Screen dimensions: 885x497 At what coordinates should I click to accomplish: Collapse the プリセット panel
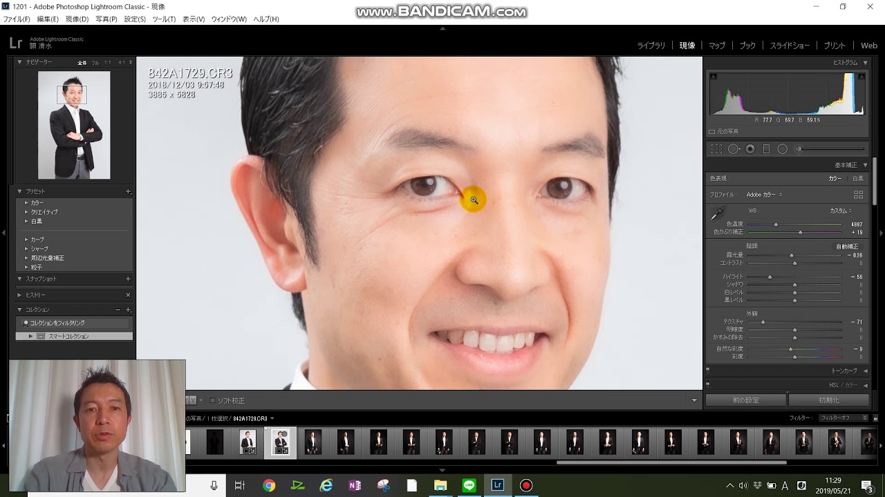(x=19, y=191)
